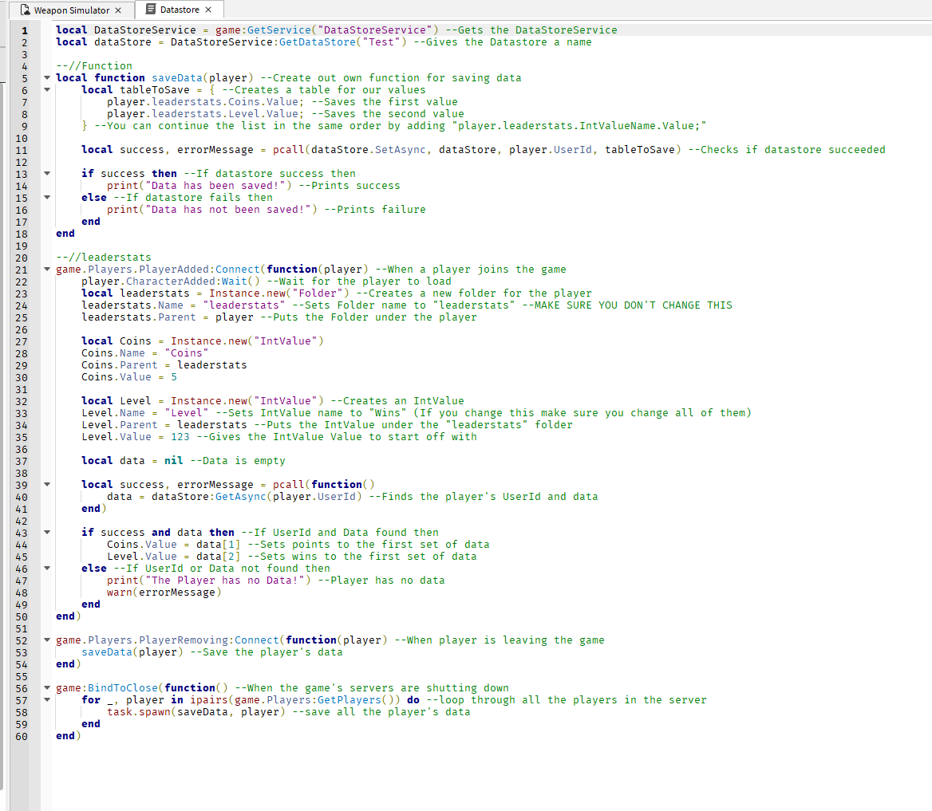Click the "Test" datastore name string
The height and width of the screenshot is (811, 932).
tap(381, 42)
